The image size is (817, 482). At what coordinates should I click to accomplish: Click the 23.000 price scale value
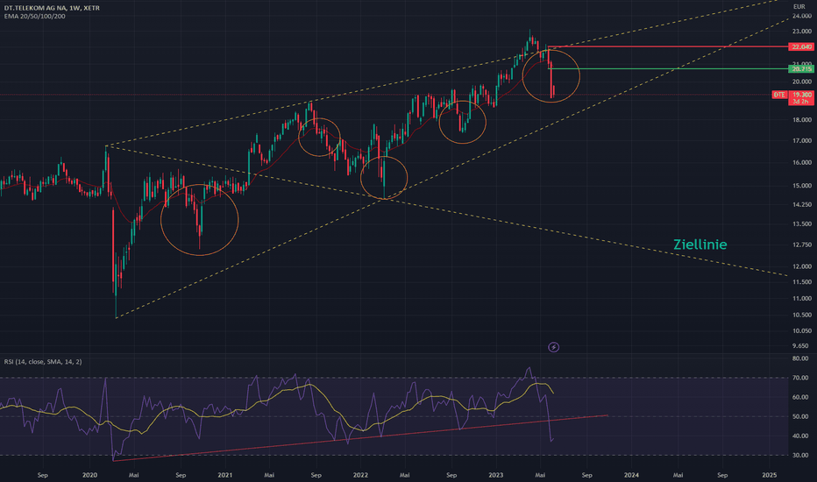[802, 32]
